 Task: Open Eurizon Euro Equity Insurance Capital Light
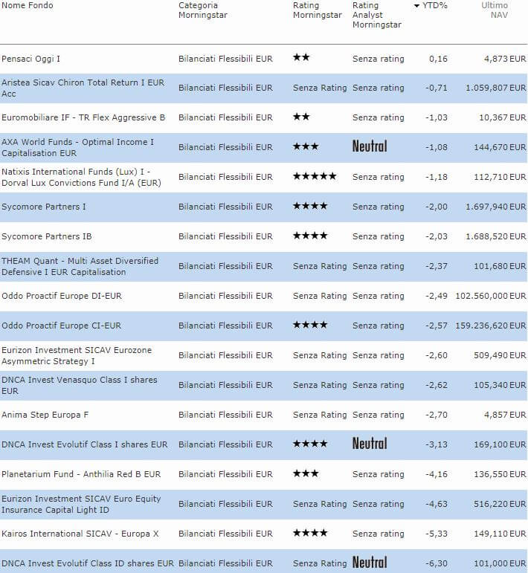point(81,505)
